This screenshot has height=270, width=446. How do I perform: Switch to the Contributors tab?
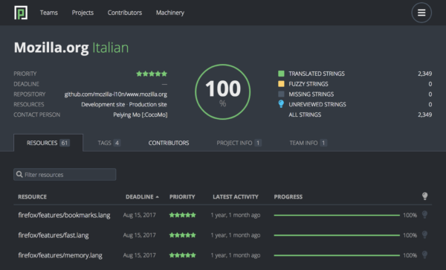pyautogui.click(x=169, y=143)
